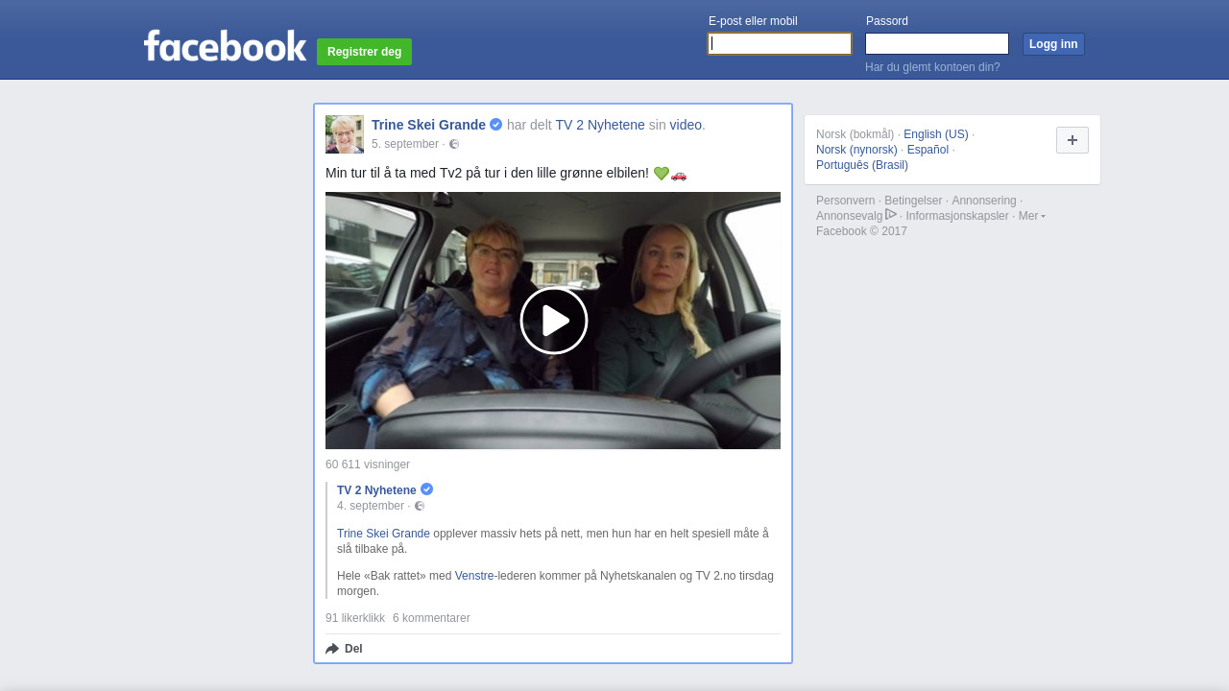Click verified badge next to TV 2 Nyhetene heading
Image resolution: width=1229 pixels, height=691 pixels.
(426, 489)
